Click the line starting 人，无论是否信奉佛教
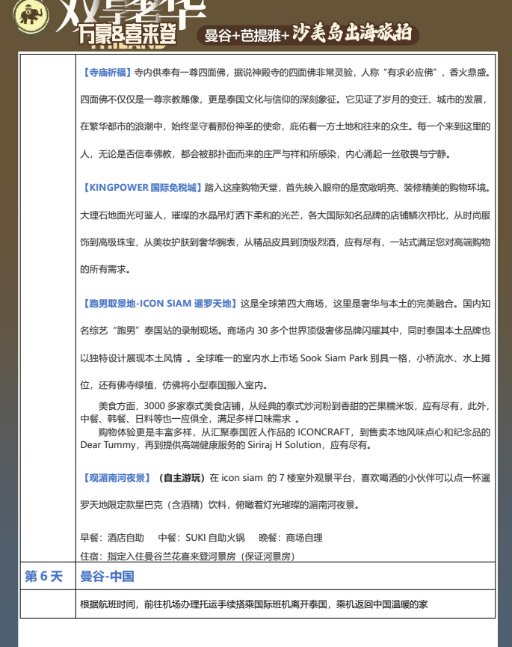The image size is (512, 647). (266, 154)
